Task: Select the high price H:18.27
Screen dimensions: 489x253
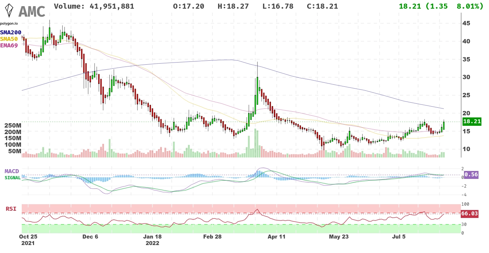Action: tap(233, 6)
